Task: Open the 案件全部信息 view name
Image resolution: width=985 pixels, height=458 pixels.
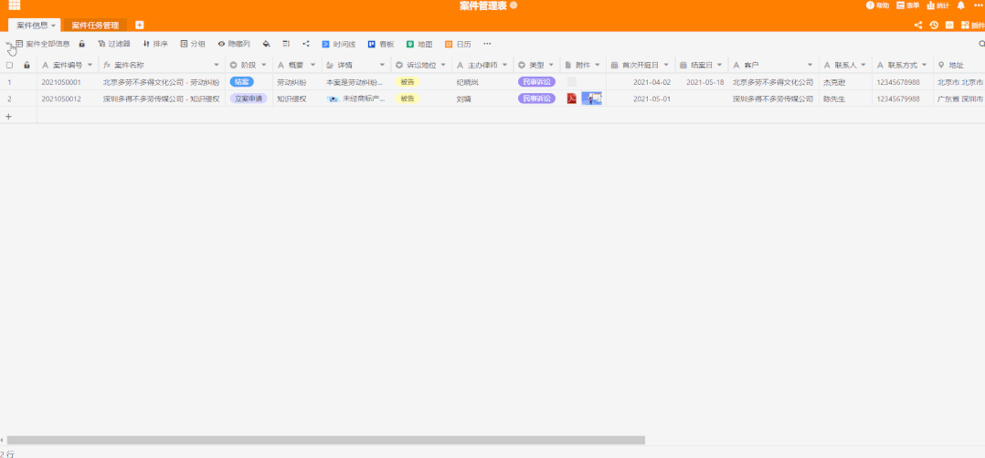Action: coord(48,44)
